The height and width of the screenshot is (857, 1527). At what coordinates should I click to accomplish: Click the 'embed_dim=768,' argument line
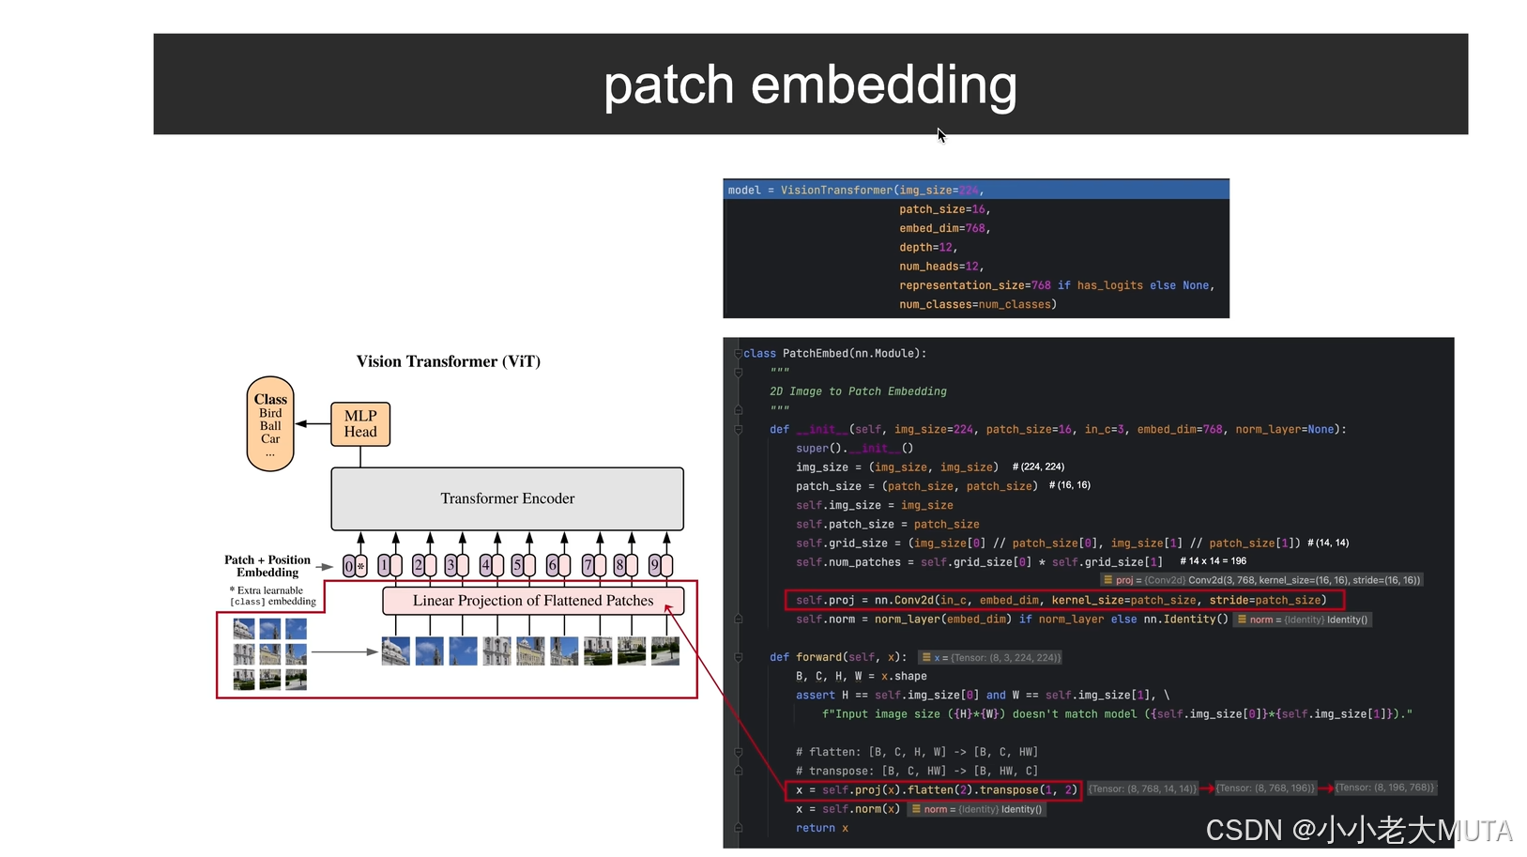click(944, 228)
